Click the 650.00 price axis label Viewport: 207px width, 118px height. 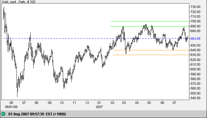point(195,45)
